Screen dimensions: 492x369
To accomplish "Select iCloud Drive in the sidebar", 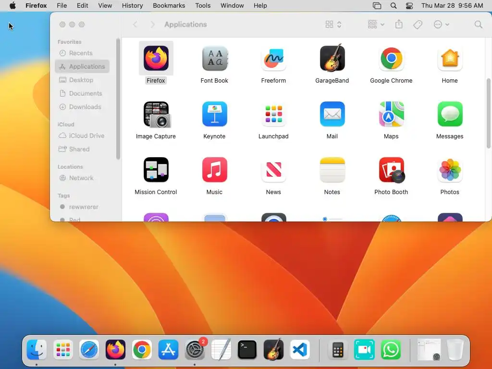I will coord(82,136).
